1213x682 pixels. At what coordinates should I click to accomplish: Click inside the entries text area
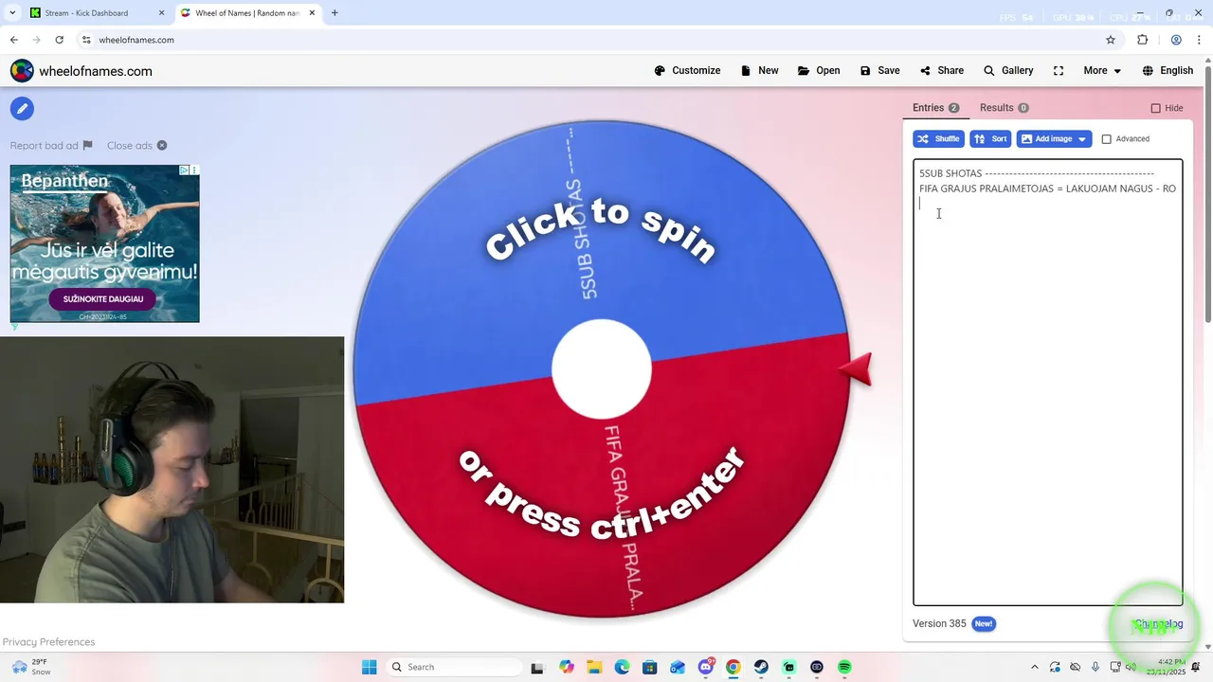tap(1047, 382)
